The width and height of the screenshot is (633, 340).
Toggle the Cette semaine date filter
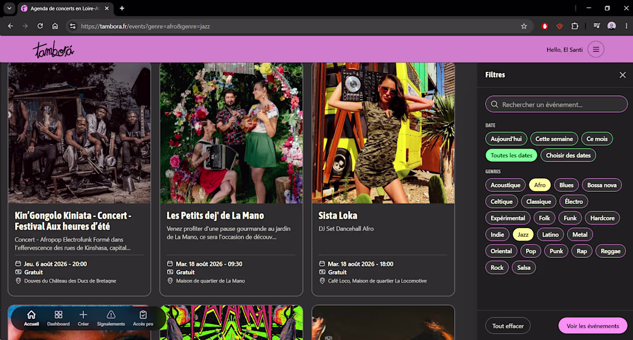coord(554,139)
